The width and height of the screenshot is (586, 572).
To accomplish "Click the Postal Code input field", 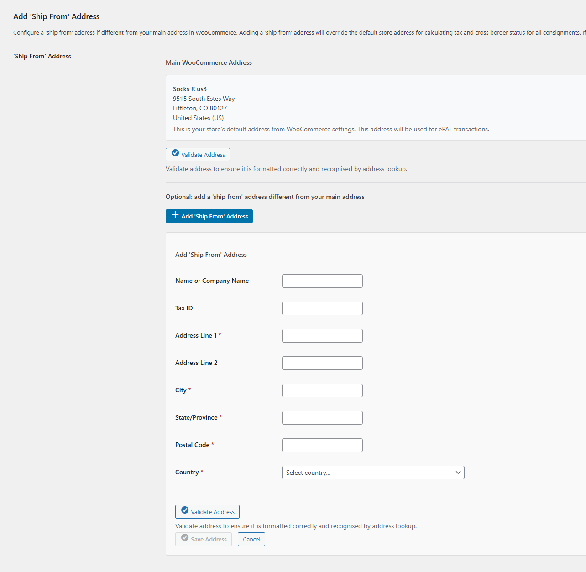I will click(x=322, y=445).
